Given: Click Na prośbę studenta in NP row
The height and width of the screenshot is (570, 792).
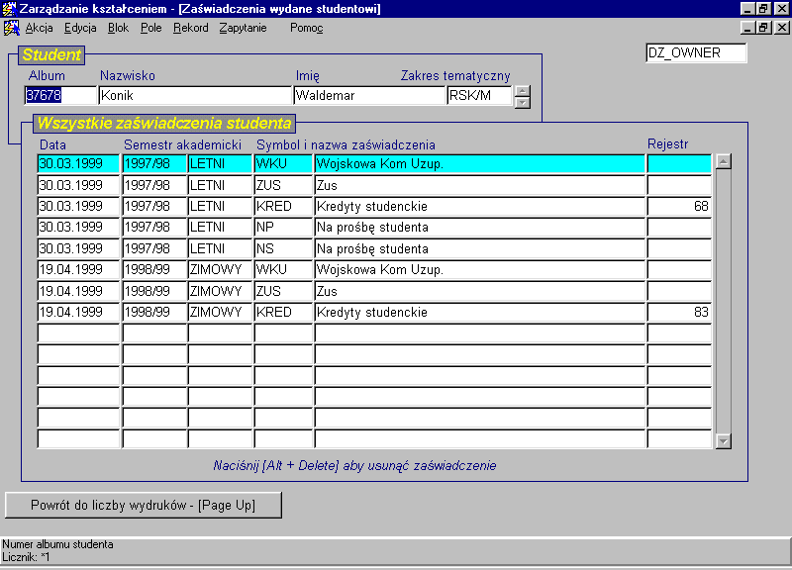Looking at the screenshot, I should coord(480,228).
